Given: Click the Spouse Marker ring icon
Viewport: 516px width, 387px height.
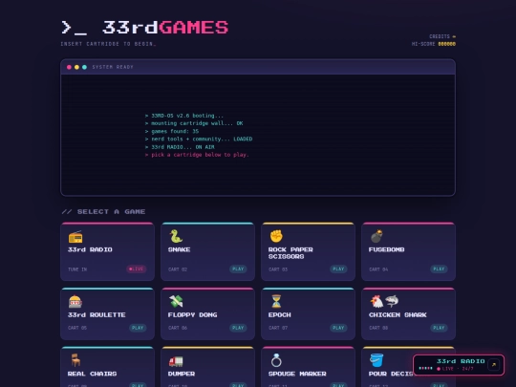Looking at the screenshot, I should pyautogui.click(x=276, y=360).
